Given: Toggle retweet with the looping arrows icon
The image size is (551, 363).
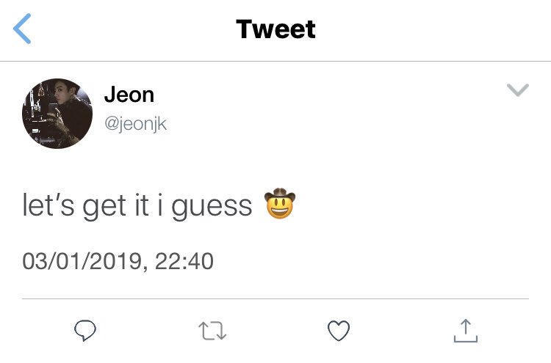Looking at the screenshot, I should pyautogui.click(x=212, y=331).
